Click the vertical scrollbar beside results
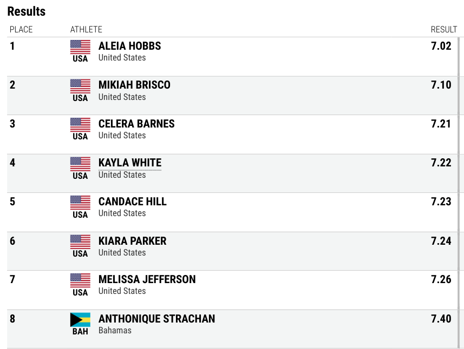The height and width of the screenshot is (349, 464). (459, 192)
